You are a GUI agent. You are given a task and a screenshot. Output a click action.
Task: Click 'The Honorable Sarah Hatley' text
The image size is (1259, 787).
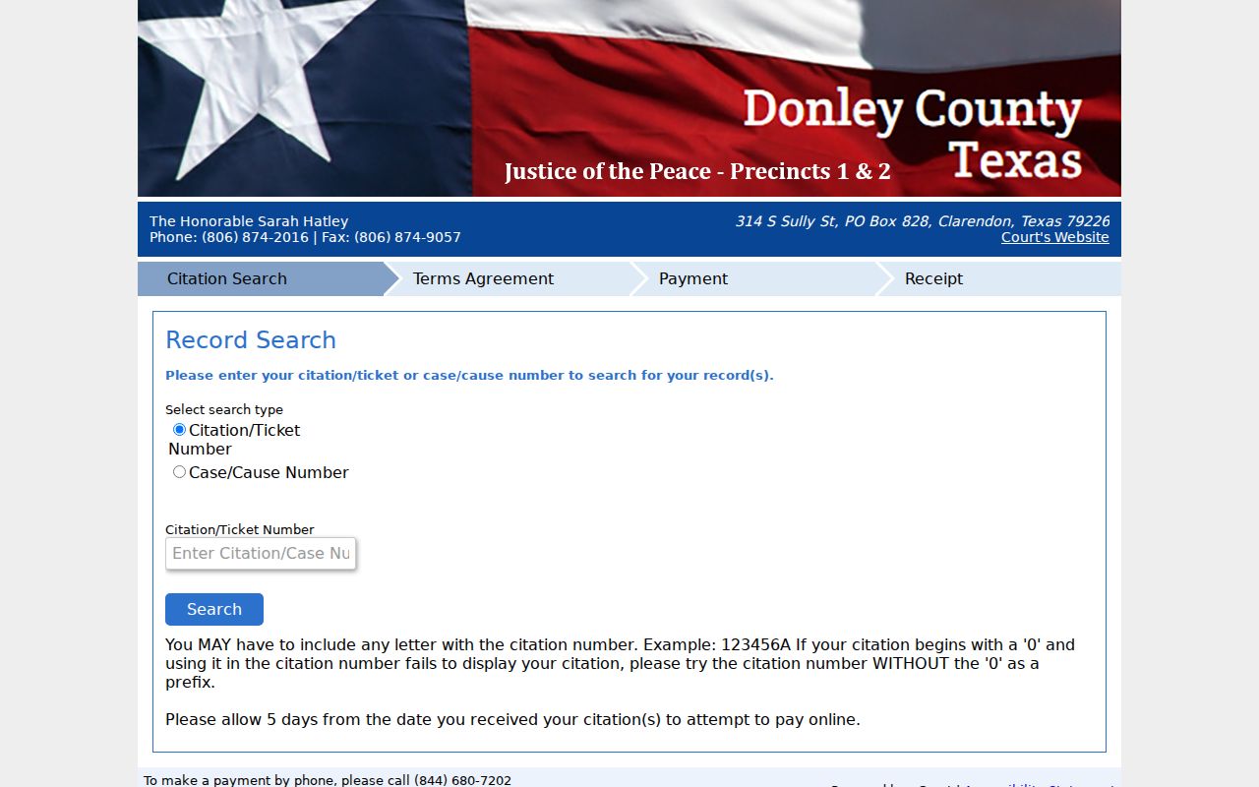[249, 221]
